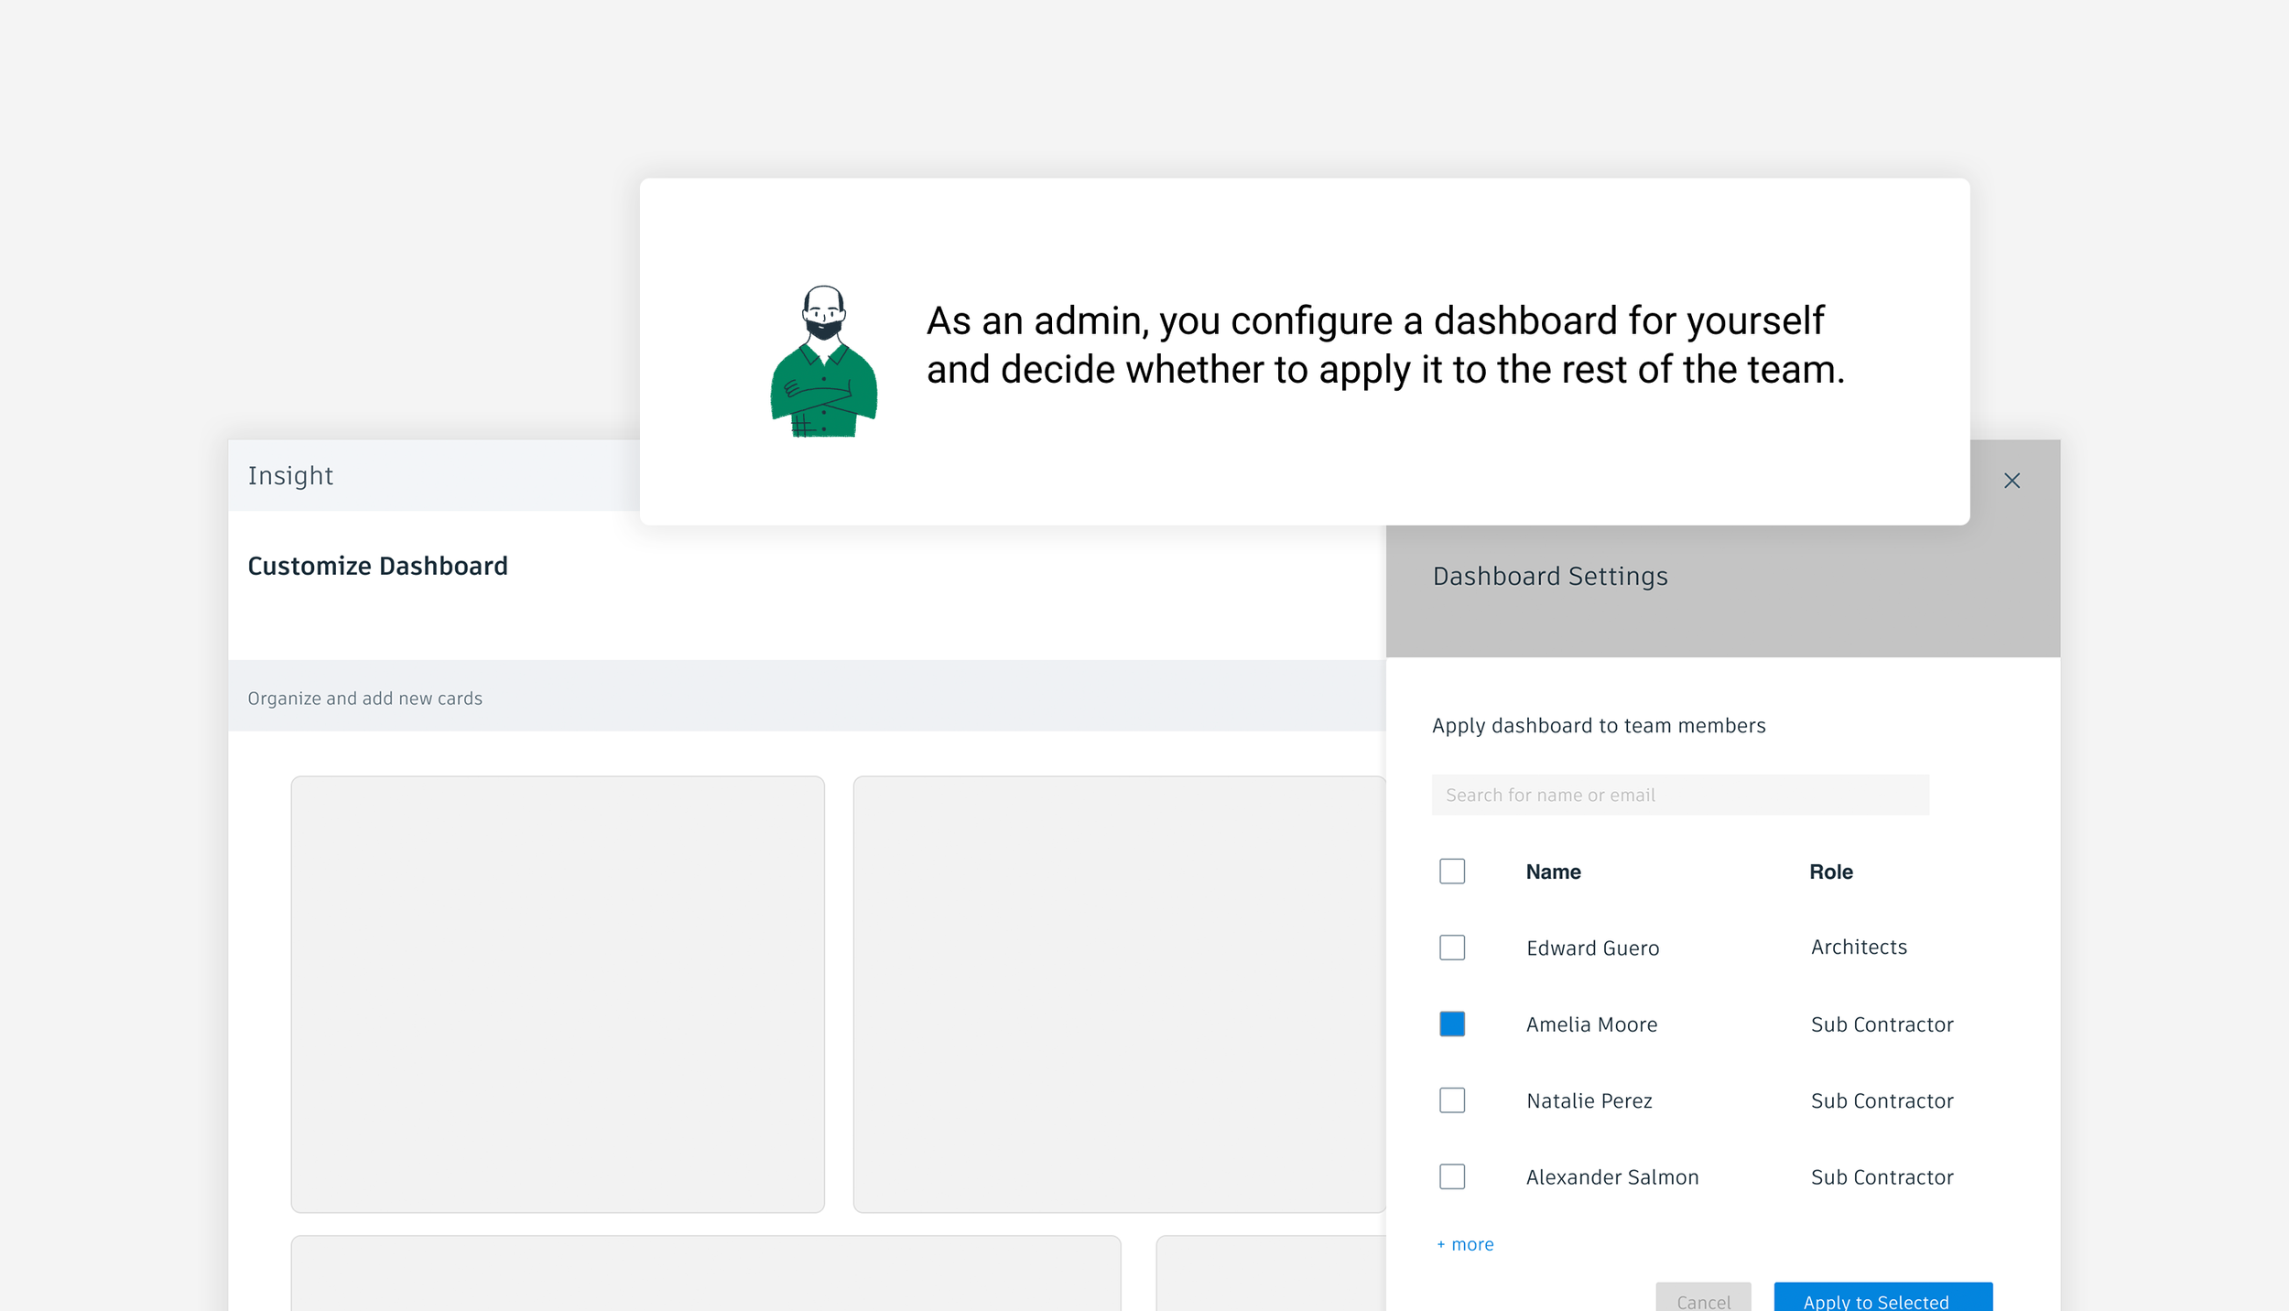Check the Alexander Salmon checkbox

1451,1176
